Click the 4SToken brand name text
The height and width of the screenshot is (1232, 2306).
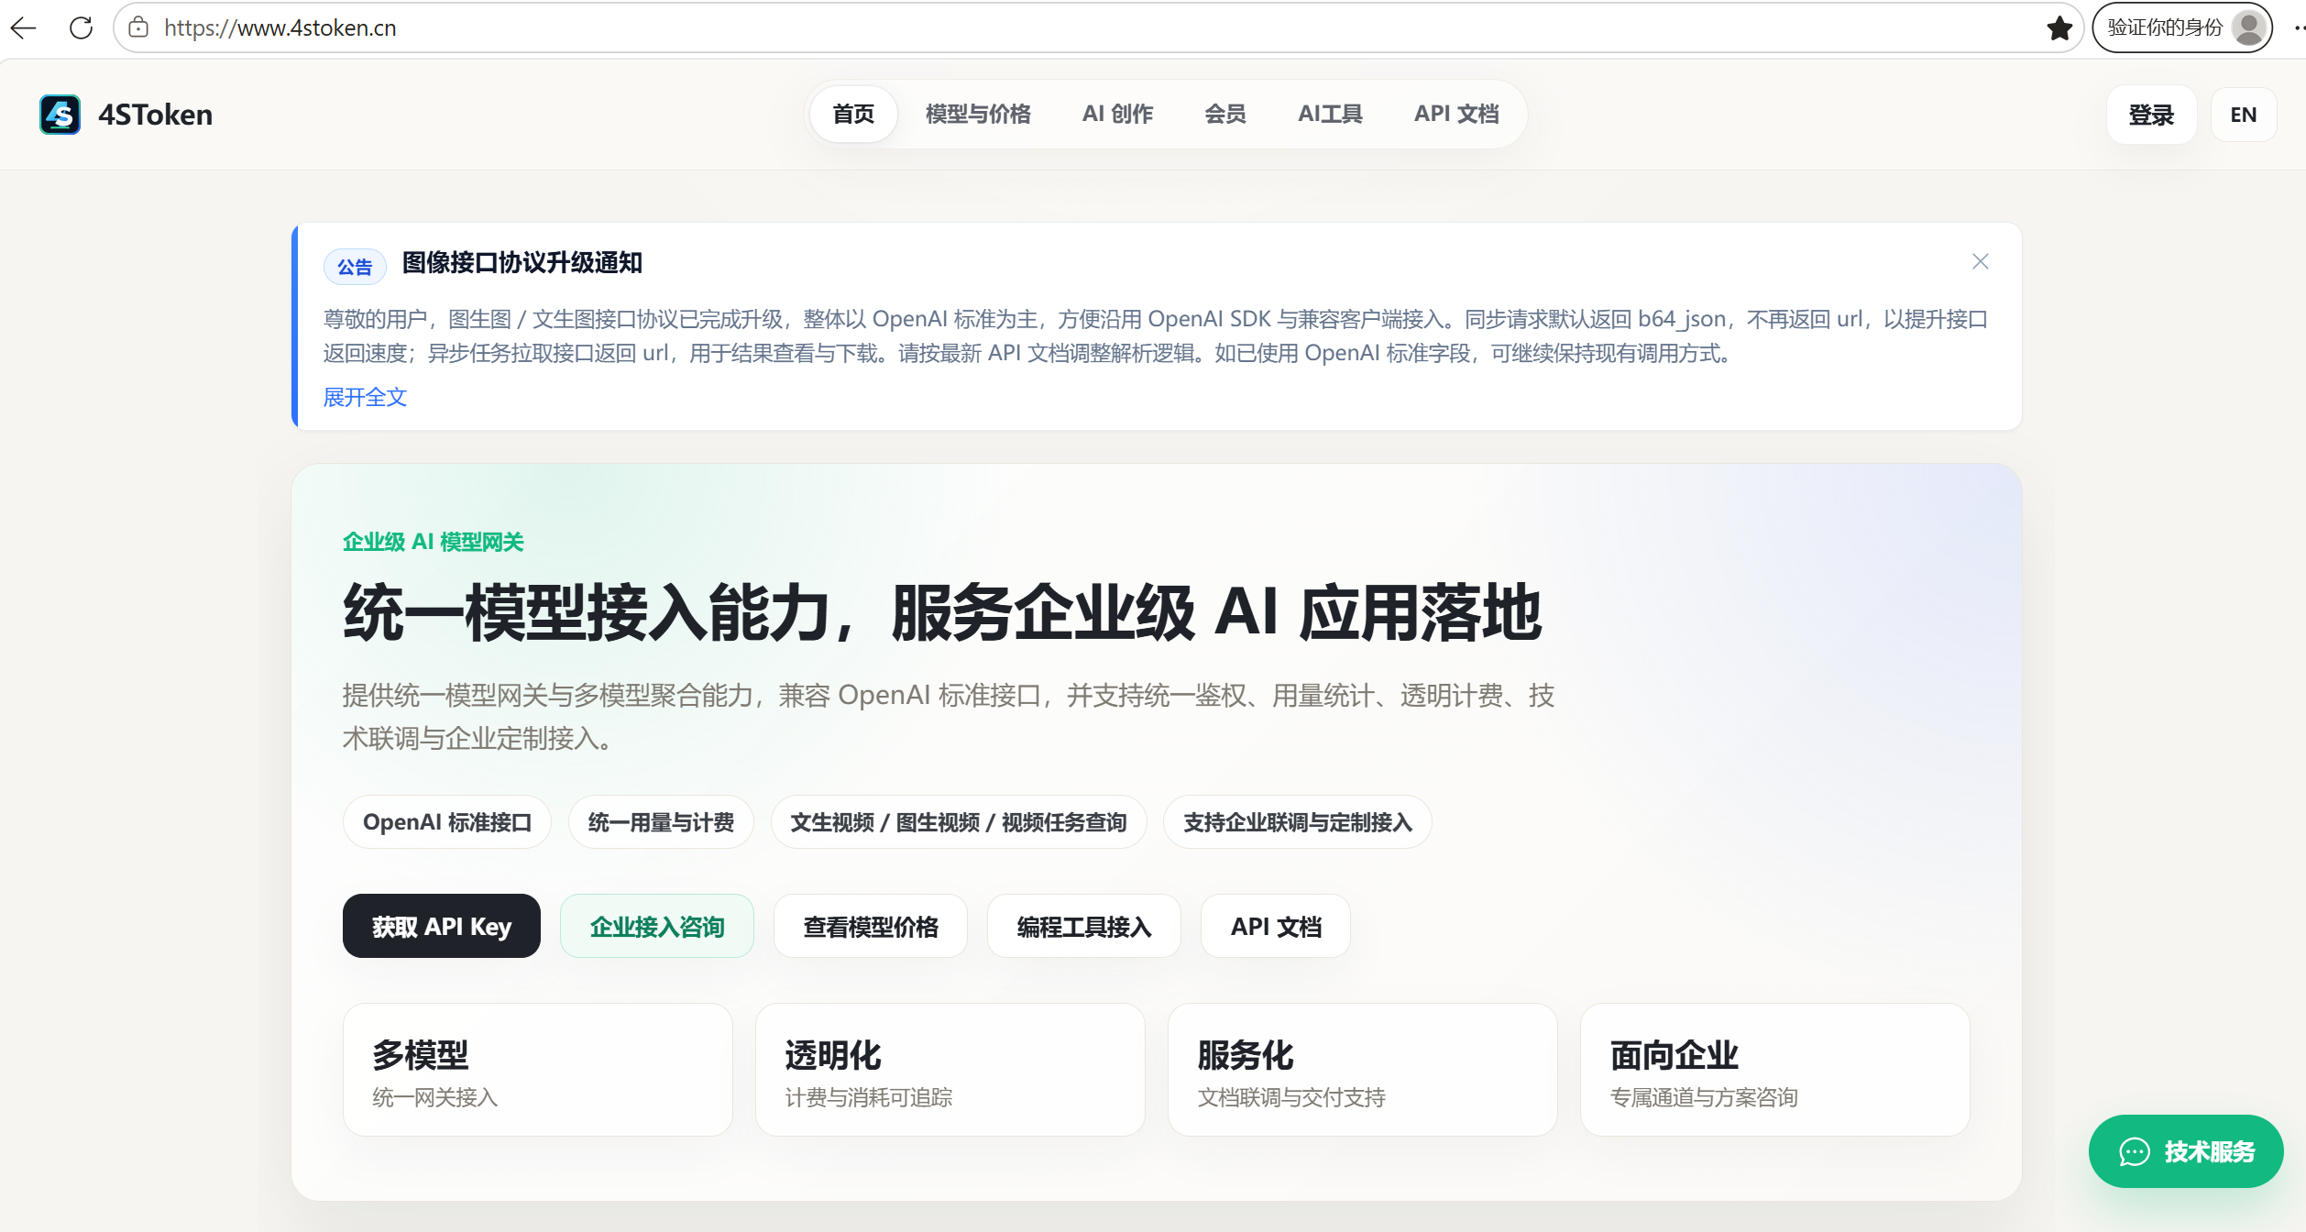coord(155,115)
